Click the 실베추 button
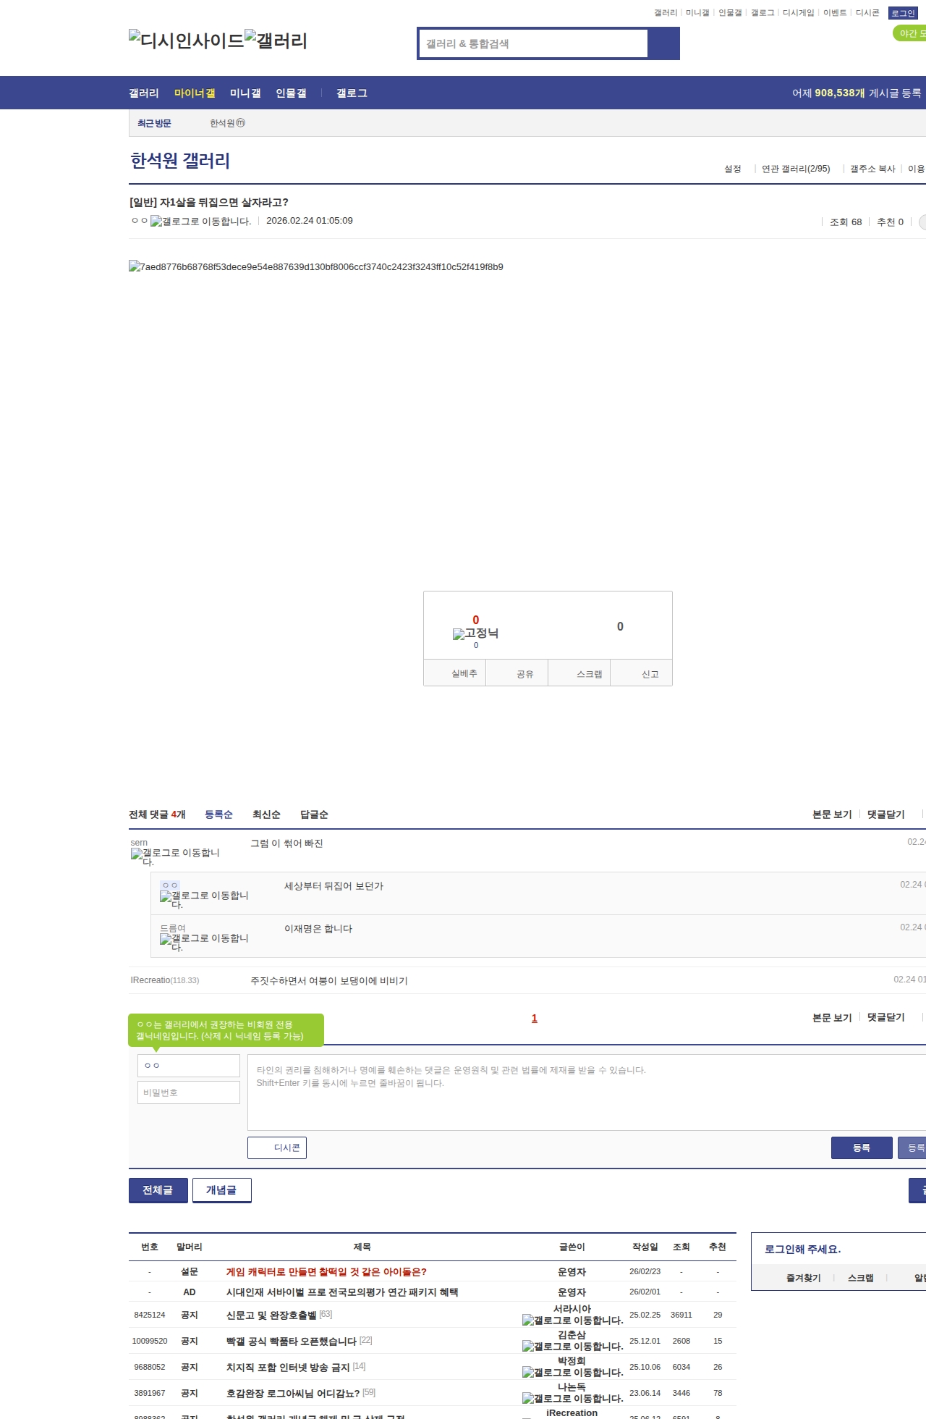 coord(454,673)
